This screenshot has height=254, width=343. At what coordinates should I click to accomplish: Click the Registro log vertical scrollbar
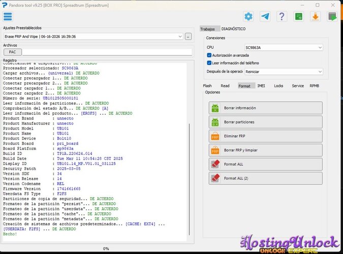click(x=189, y=179)
